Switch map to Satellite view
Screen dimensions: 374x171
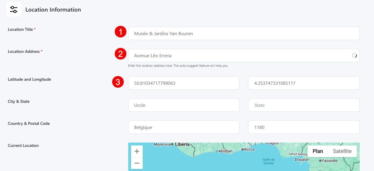coord(342,151)
